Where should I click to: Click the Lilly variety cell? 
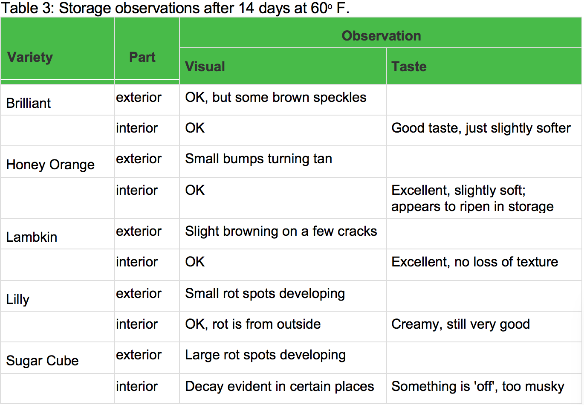point(18,299)
